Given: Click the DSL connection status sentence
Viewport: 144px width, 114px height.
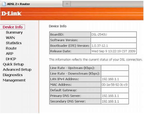Looking at the screenshot, I should (96, 60).
